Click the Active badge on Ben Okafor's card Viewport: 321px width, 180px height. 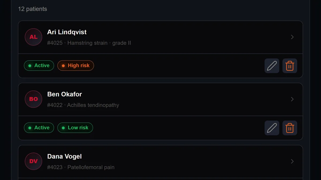point(39,128)
